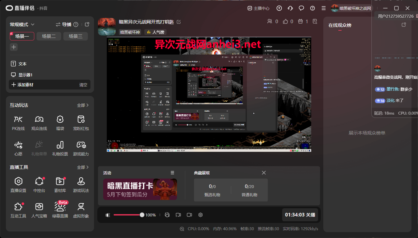
Task: Open the 常规模式 mode dropdown
Action: pyautogui.click(x=22, y=24)
